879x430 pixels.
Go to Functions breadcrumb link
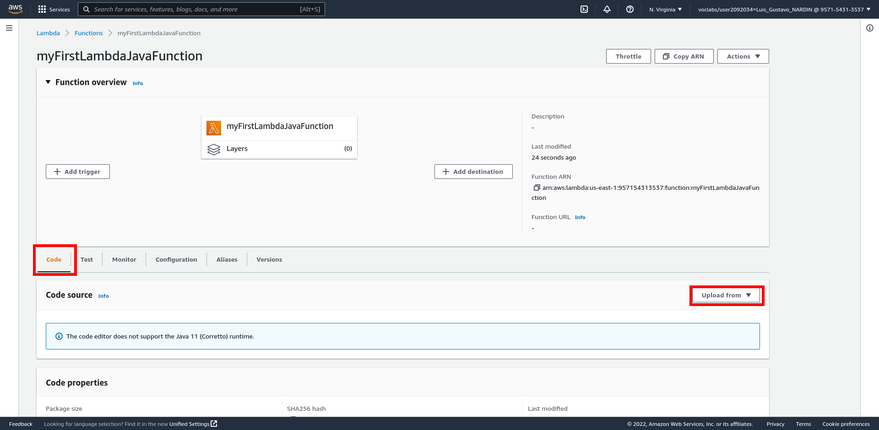(x=89, y=33)
